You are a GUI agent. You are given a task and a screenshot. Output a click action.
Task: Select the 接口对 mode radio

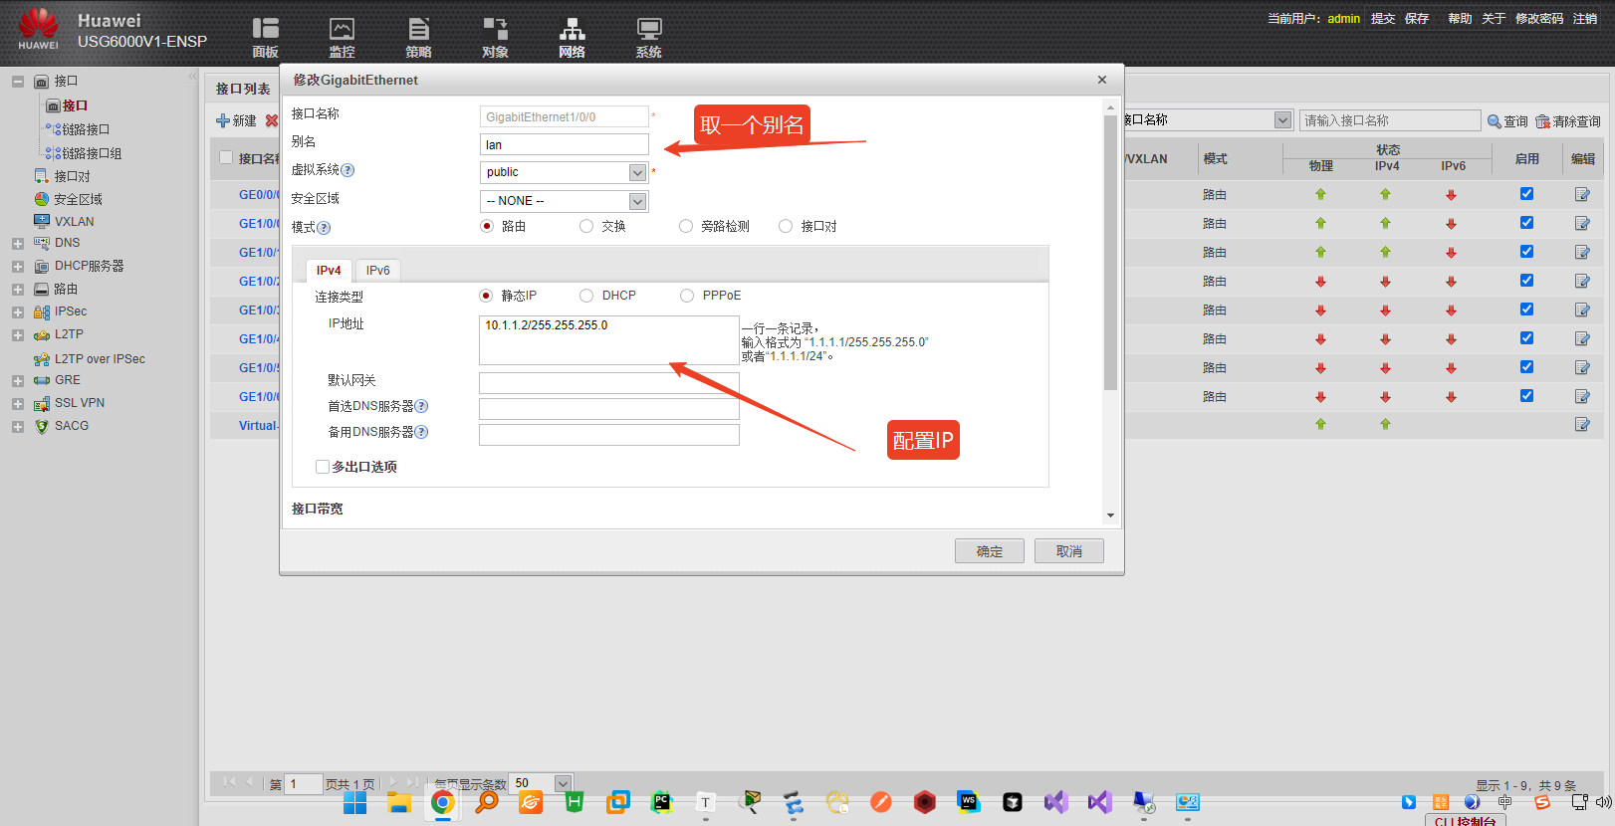click(x=786, y=226)
